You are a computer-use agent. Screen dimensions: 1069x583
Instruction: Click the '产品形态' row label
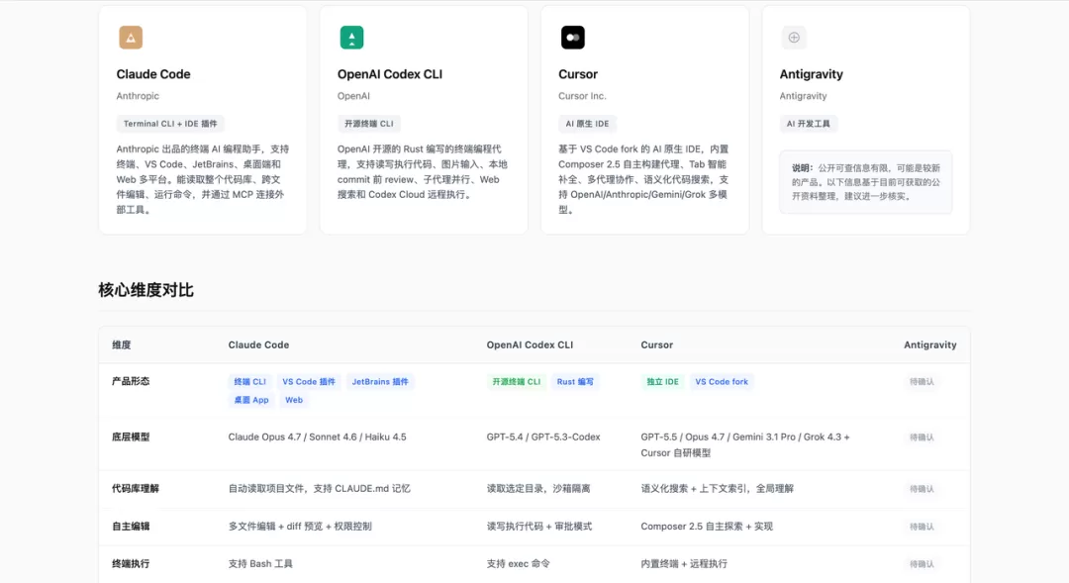(131, 381)
